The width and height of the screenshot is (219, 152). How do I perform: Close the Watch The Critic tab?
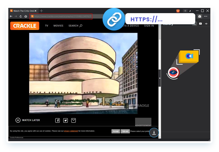pyautogui.click(x=36, y=11)
